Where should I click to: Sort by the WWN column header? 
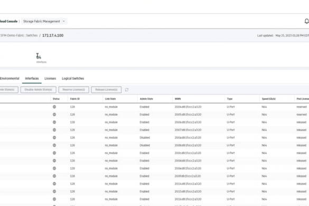177,99
